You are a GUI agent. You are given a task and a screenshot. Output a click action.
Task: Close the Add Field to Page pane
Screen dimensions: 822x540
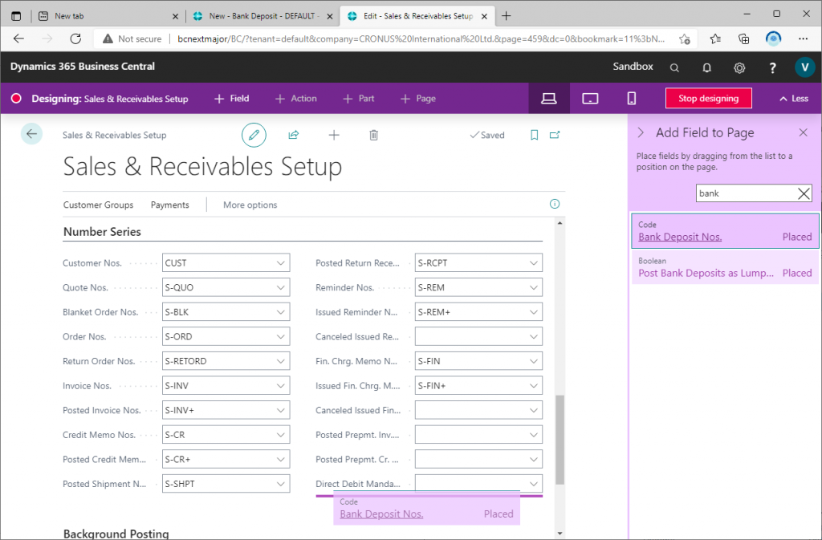pos(803,132)
